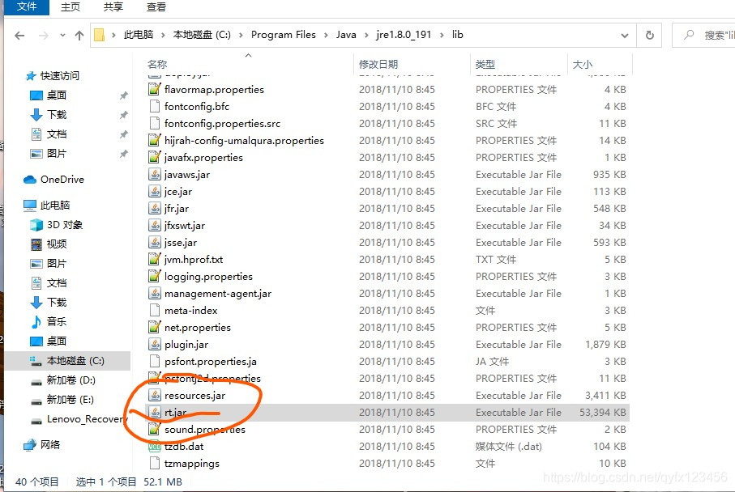The height and width of the screenshot is (492, 735).
Task: Open 3D 对象 folder
Action: (64, 225)
